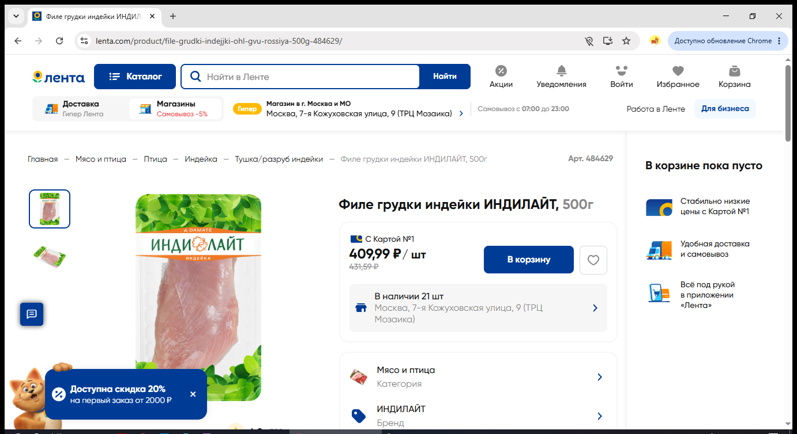Open the Уведомления bell icon
Image resolution: width=797 pixels, height=434 pixels.
click(561, 77)
